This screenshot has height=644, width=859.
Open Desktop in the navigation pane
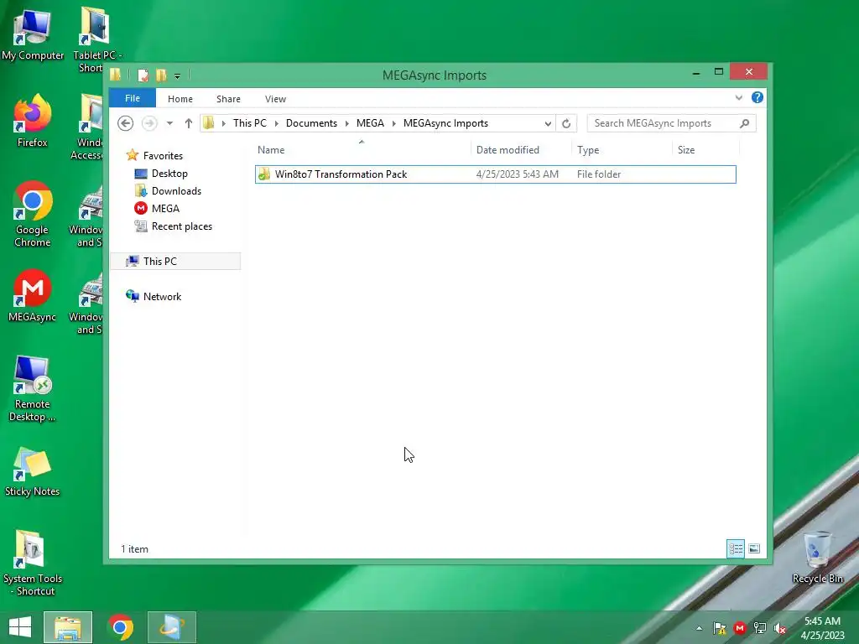(x=169, y=173)
